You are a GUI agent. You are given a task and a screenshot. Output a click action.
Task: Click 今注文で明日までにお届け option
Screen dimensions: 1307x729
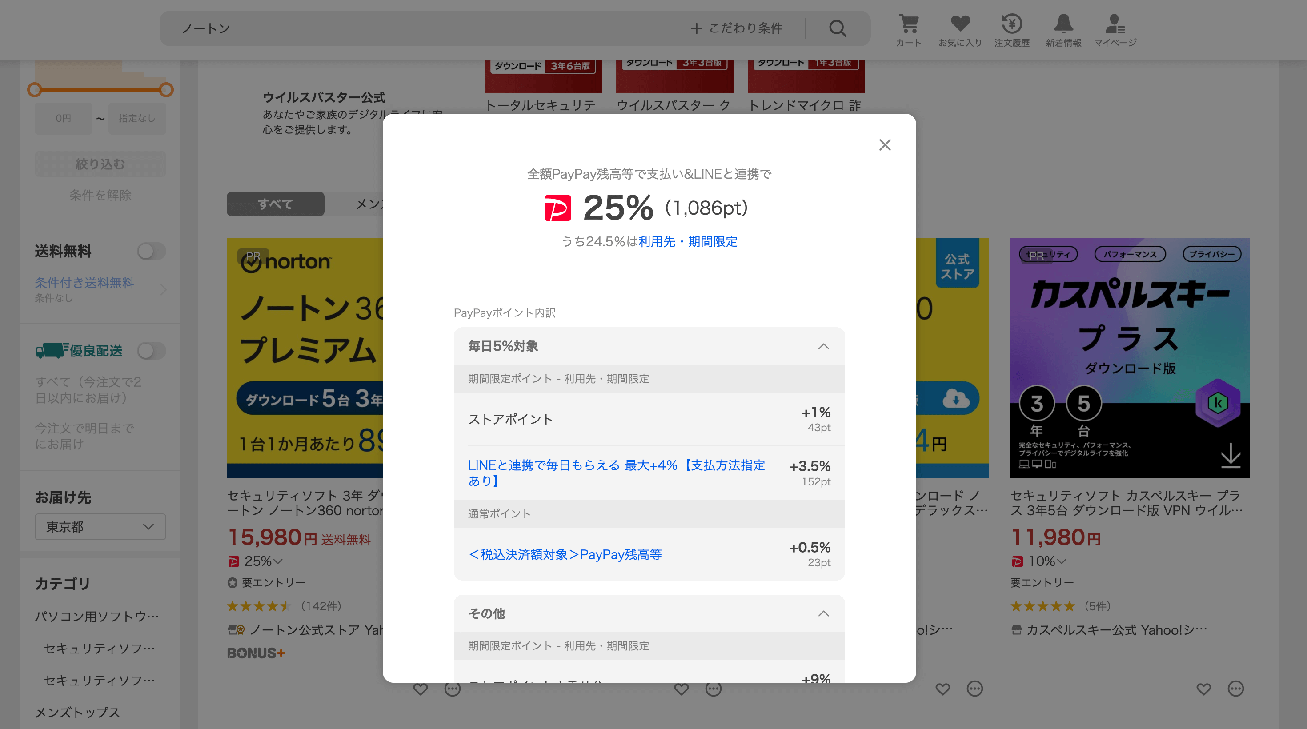coord(85,436)
